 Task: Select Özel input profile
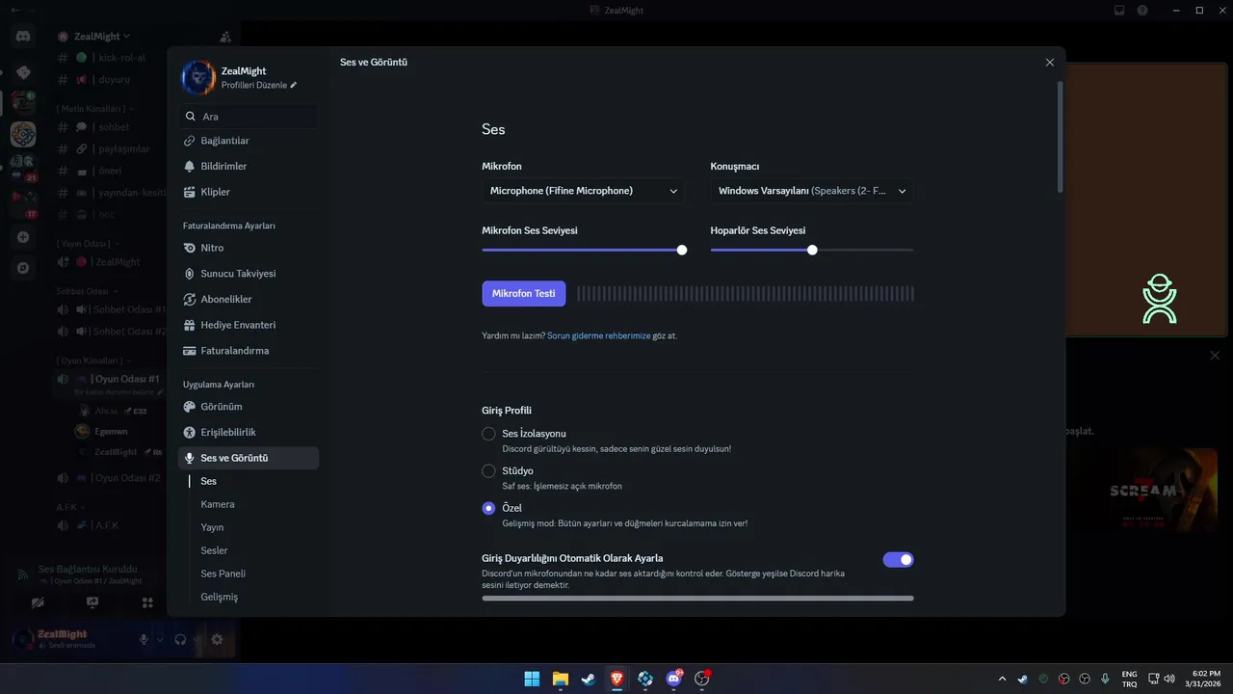(488, 508)
